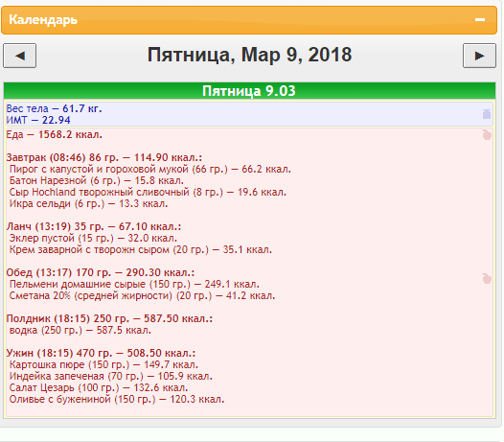This screenshot has width=504, height=442.
Task: Select Салат Цезарь 132.6 ккал row
Action: (x=99, y=388)
